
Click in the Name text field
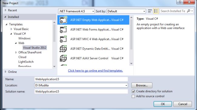[x=81, y=79]
